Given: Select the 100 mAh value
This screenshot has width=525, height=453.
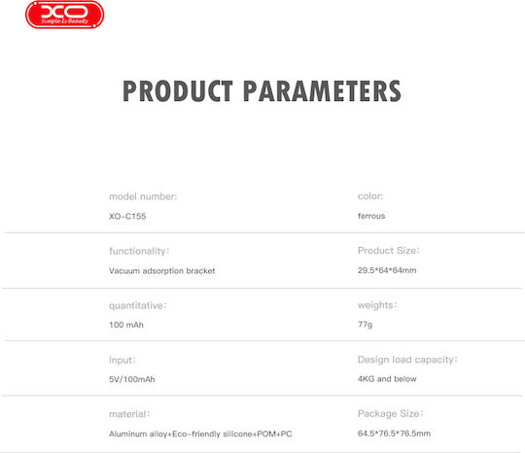Looking at the screenshot, I should 126,325.
